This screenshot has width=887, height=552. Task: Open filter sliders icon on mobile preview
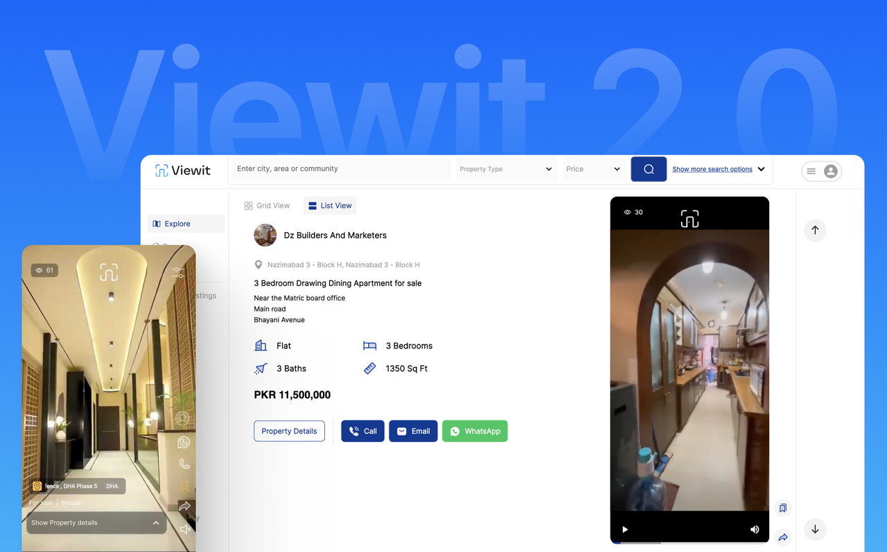click(x=178, y=273)
